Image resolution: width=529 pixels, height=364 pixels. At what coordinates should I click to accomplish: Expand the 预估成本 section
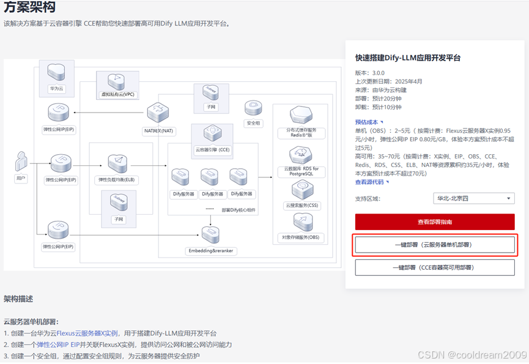pos(369,122)
